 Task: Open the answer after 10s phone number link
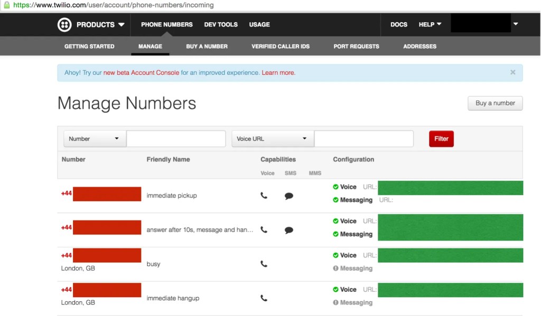pos(101,227)
